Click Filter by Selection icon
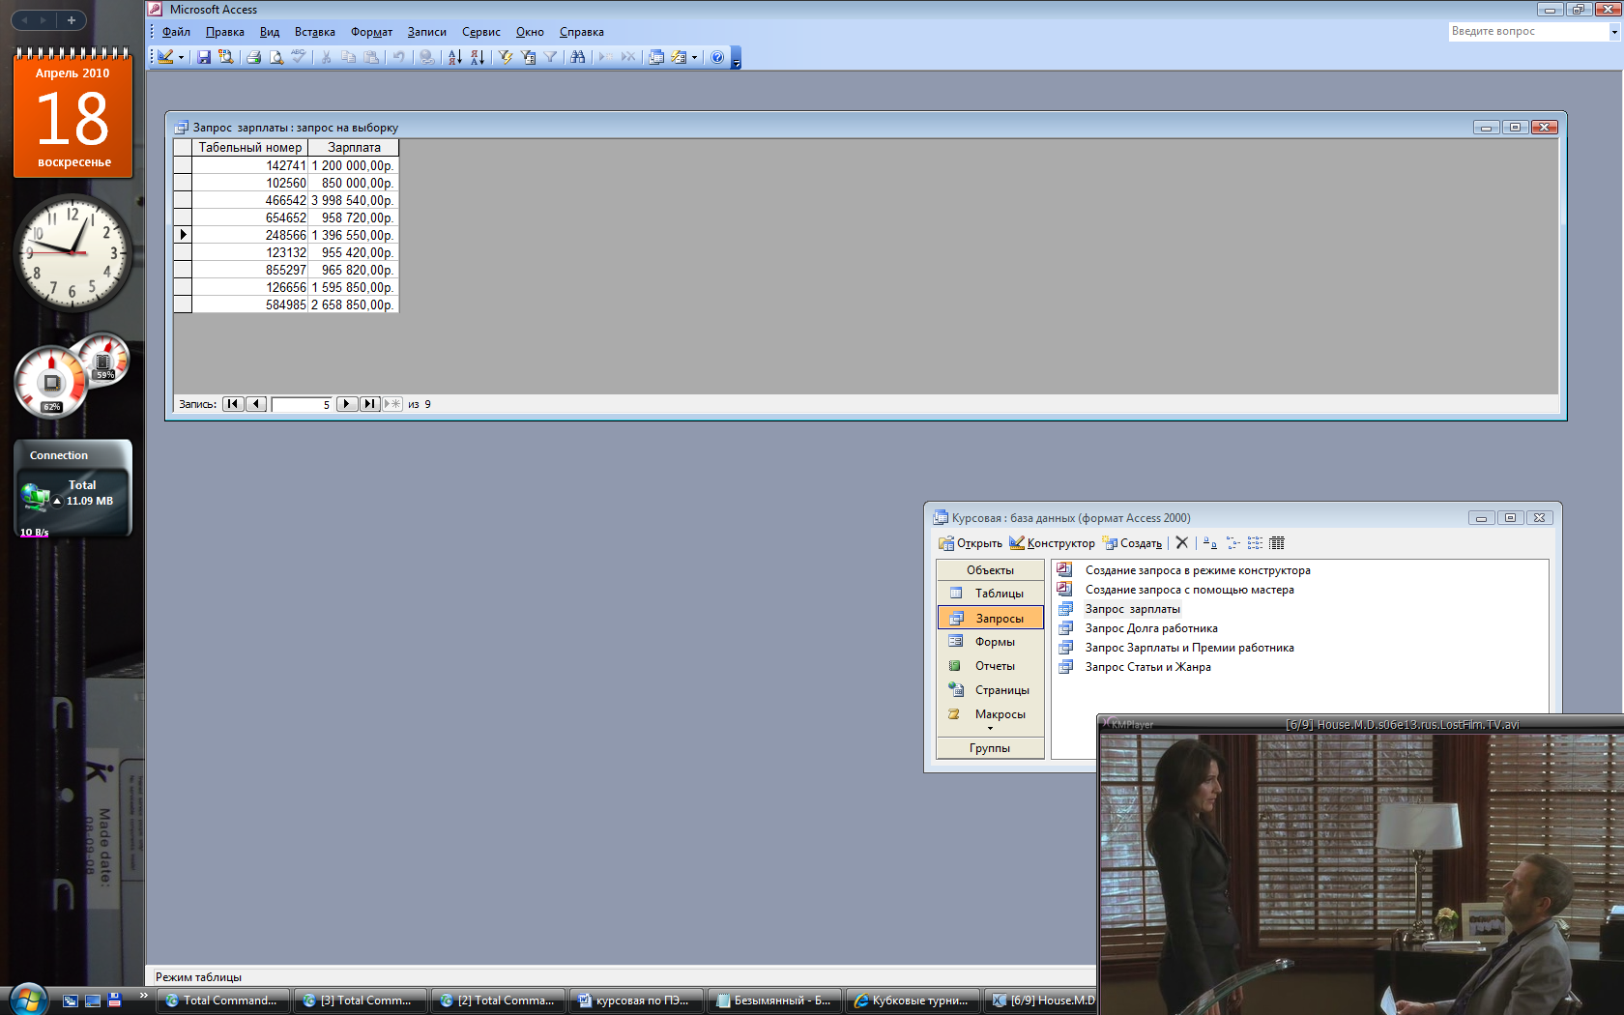Image resolution: width=1624 pixels, height=1015 pixels. (x=506, y=57)
